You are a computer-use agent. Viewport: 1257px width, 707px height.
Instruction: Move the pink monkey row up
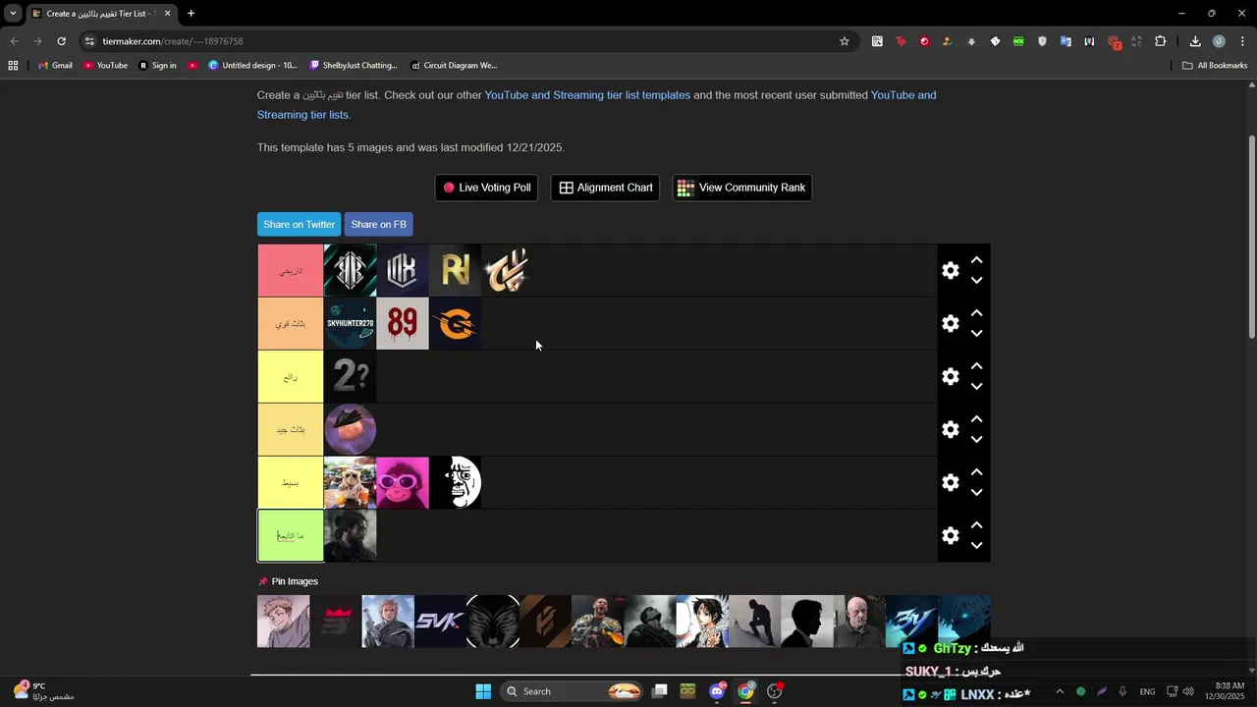976,472
